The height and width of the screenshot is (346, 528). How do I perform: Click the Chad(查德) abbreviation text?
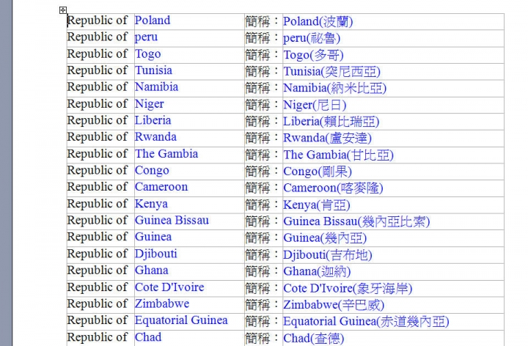point(313,338)
